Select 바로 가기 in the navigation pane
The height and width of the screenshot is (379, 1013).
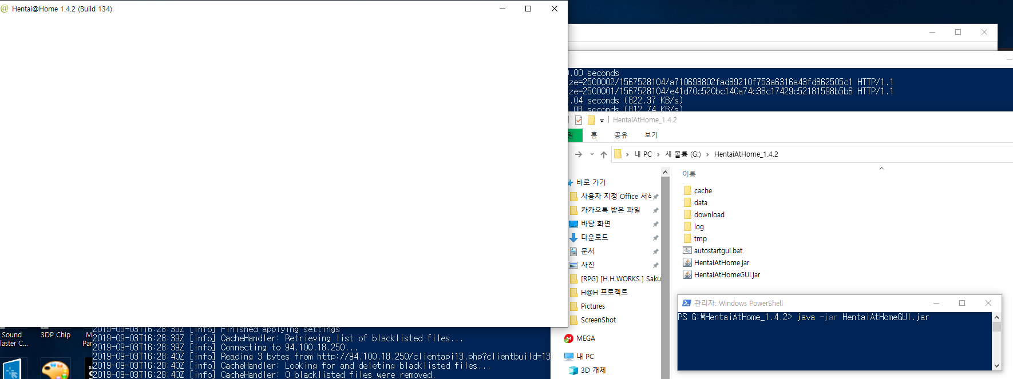point(591,182)
